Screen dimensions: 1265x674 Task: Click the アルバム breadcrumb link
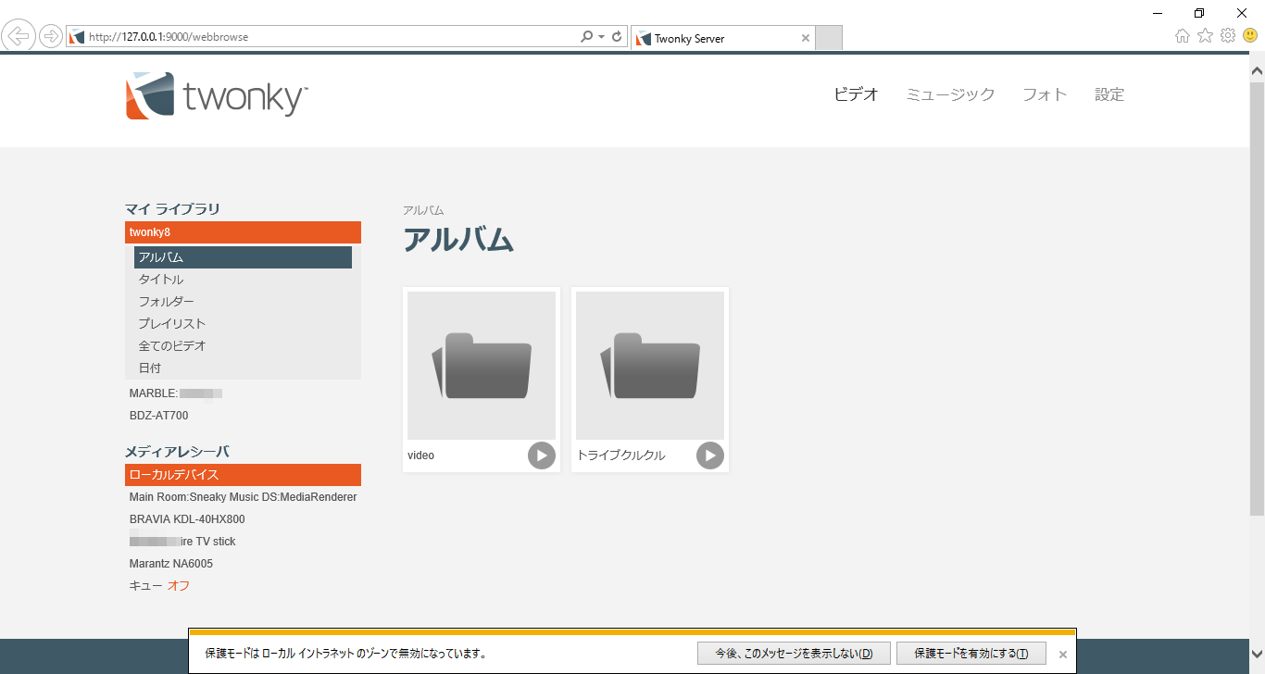(x=423, y=210)
